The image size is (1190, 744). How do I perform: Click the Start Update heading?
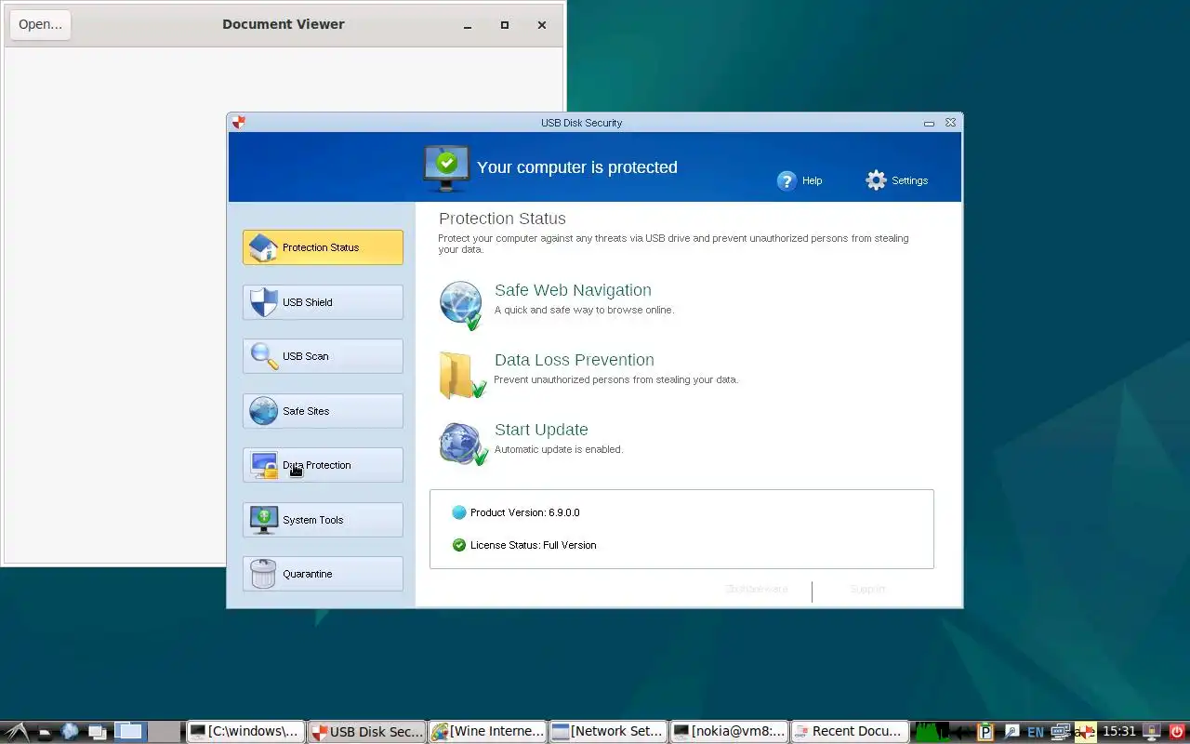[x=541, y=430]
